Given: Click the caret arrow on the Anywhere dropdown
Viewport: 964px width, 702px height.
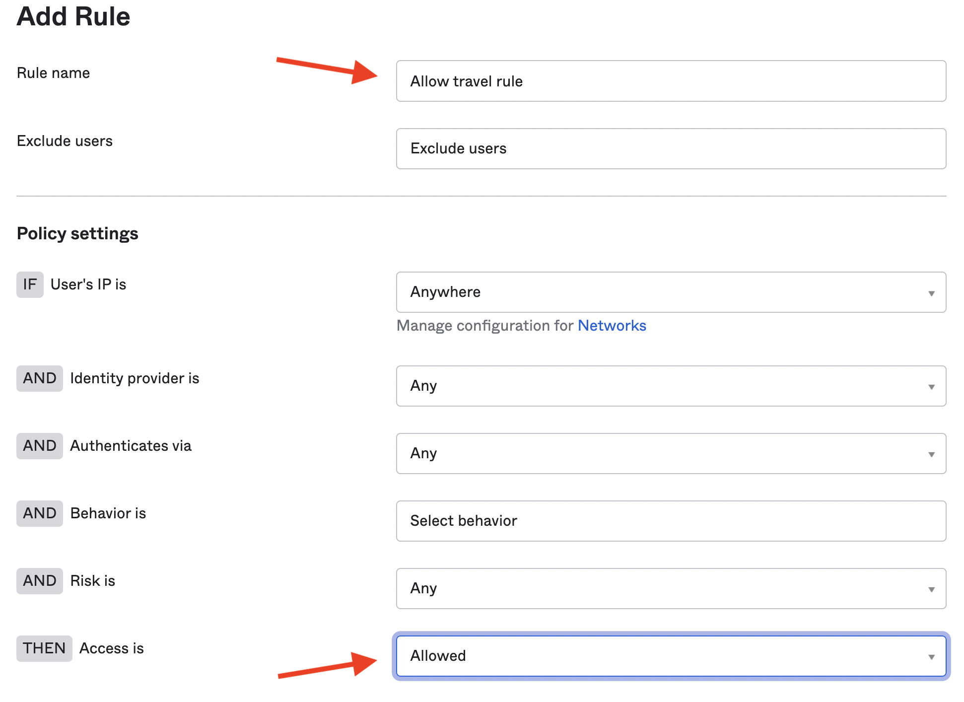Looking at the screenshot, I should click(x=931, y=293).
